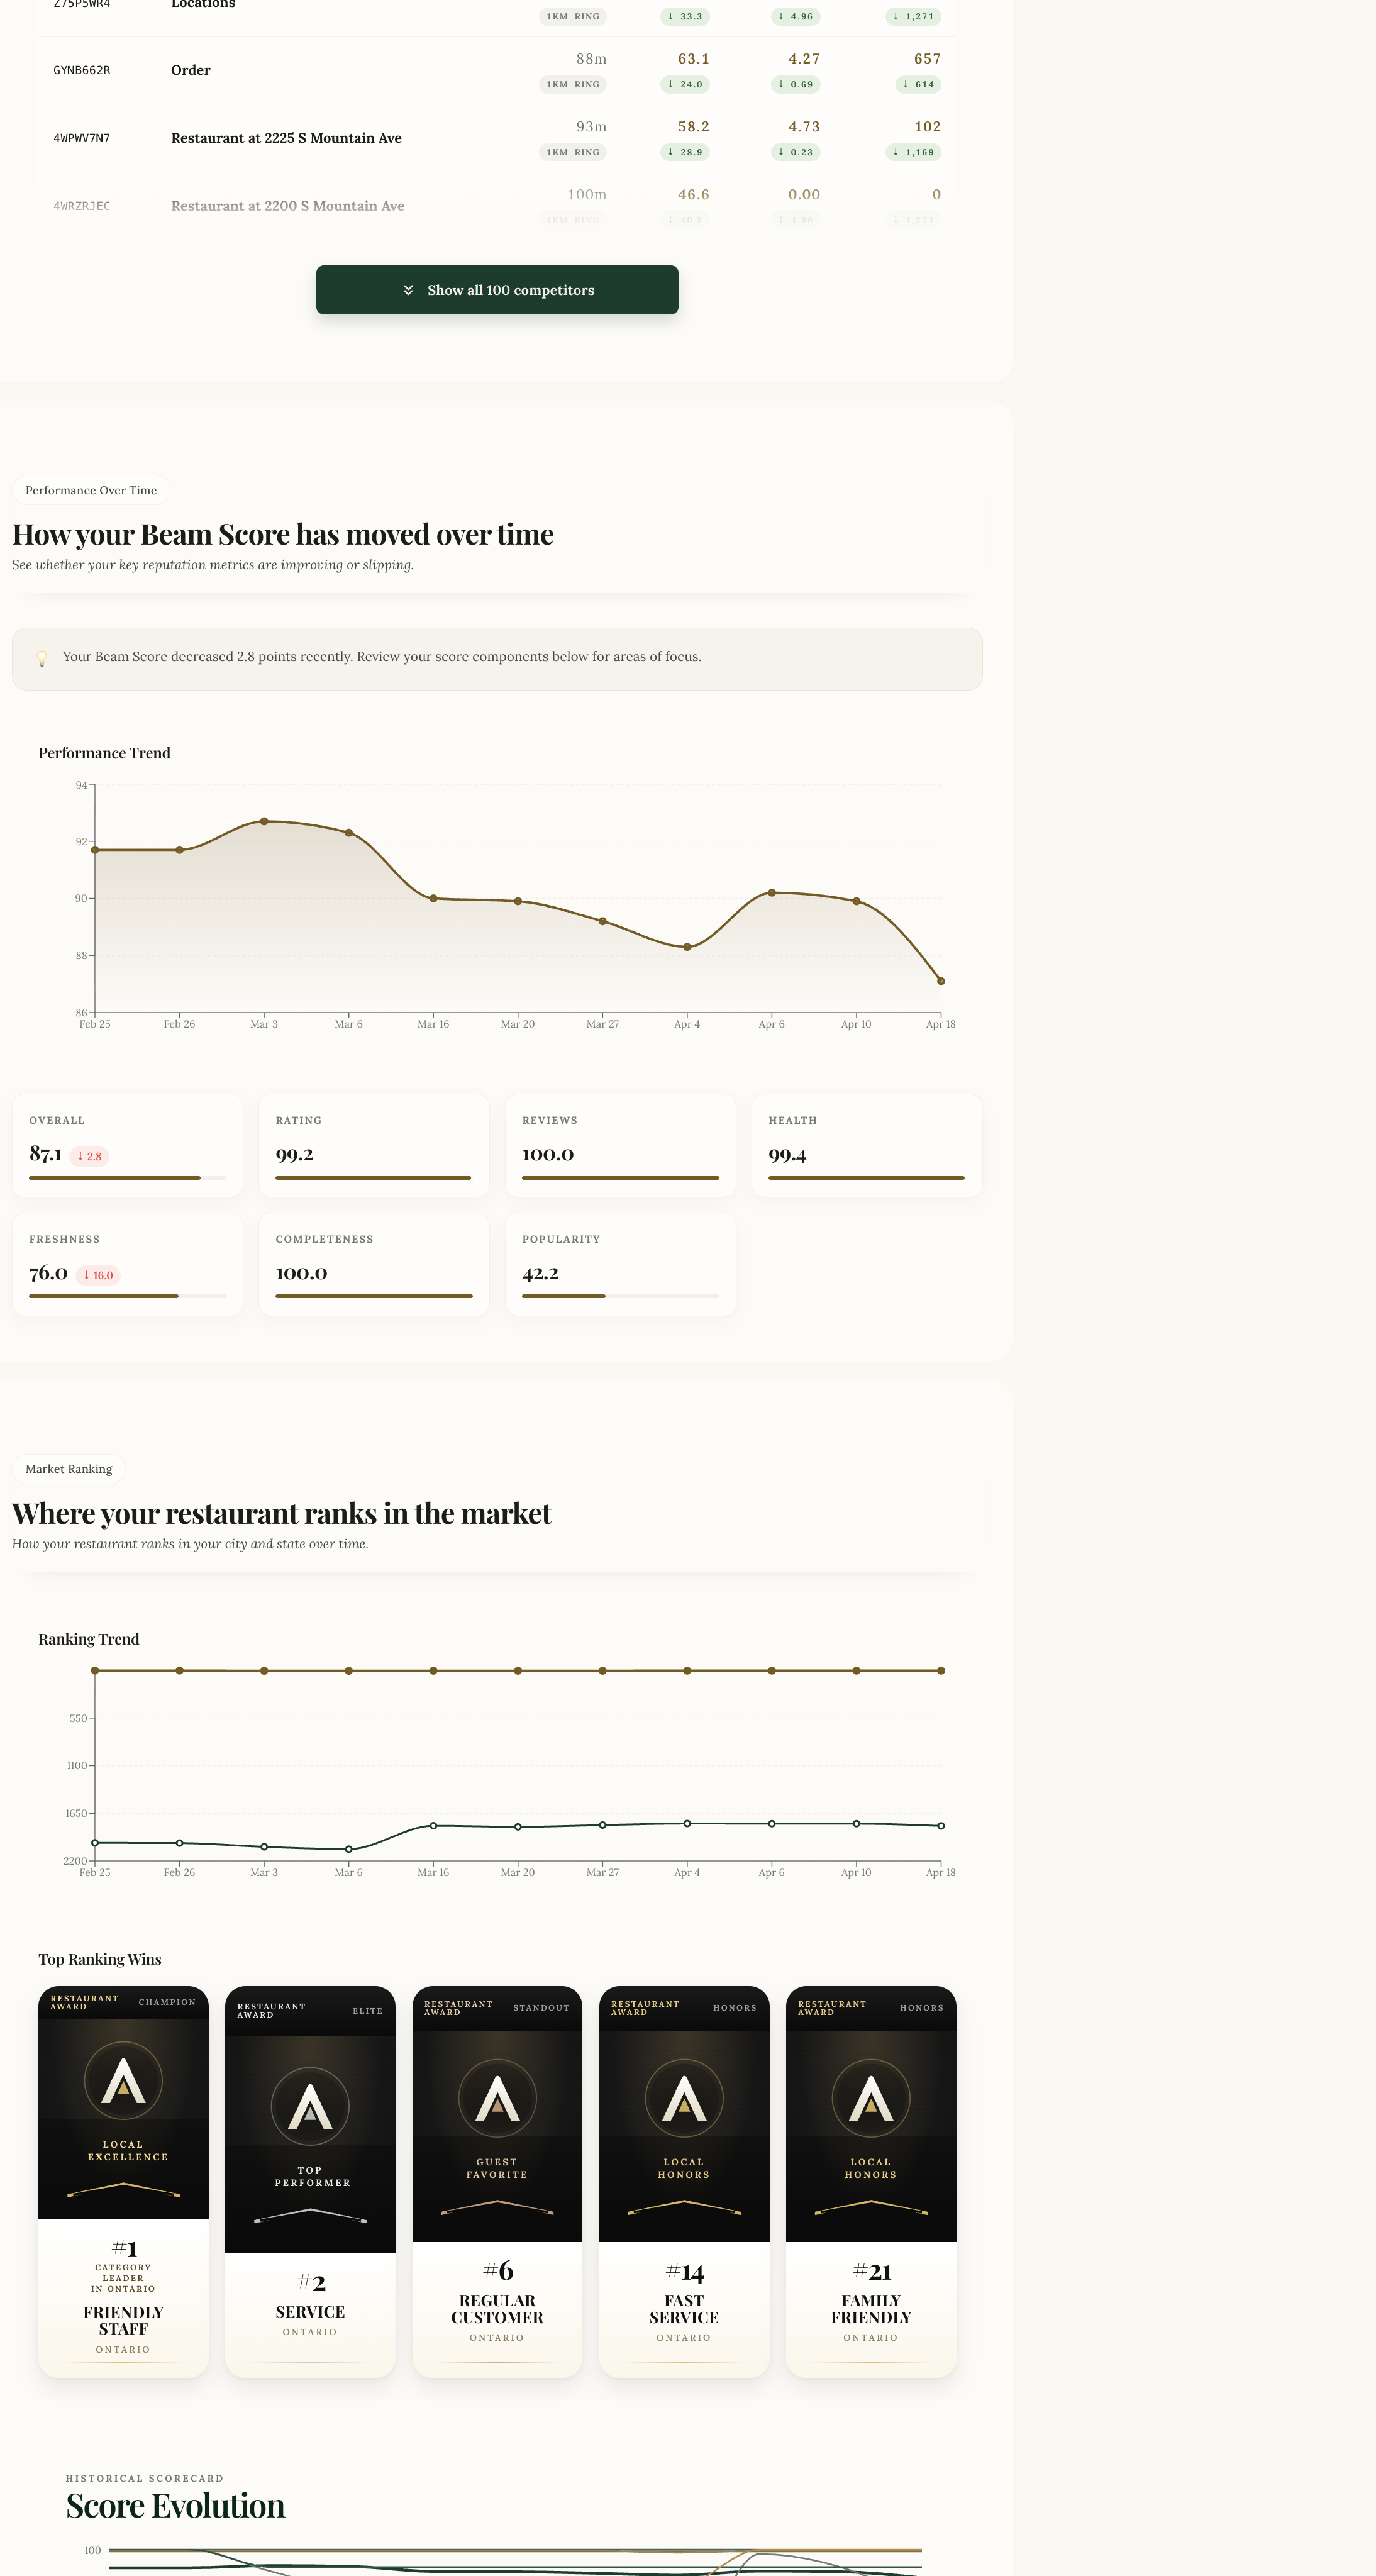Click the Popularity 42.2 progress bar
Screen dimensions: 1376x2576
(x=620, y=1296)
